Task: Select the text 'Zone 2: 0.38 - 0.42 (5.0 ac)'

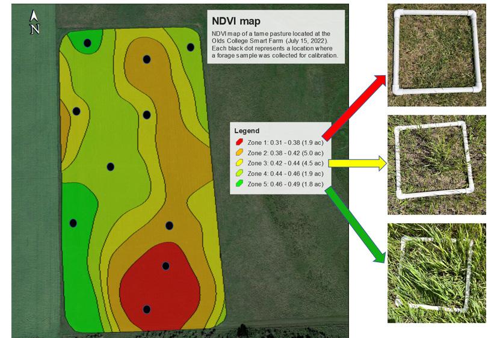Action: (285, 153)
